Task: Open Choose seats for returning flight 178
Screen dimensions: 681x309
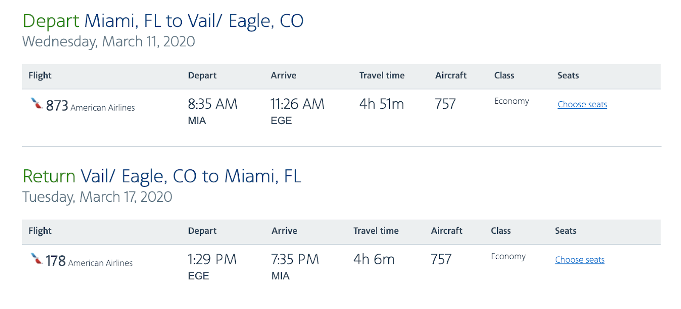Action: tap(579, 260)
